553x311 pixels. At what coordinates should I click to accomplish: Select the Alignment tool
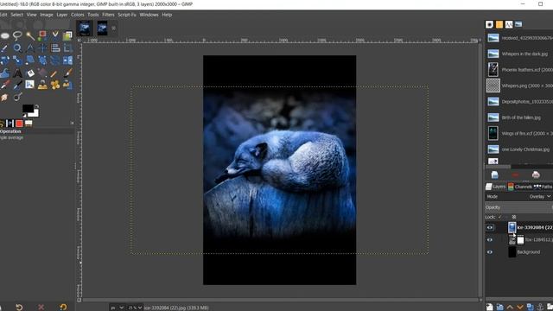coord(55,48)
